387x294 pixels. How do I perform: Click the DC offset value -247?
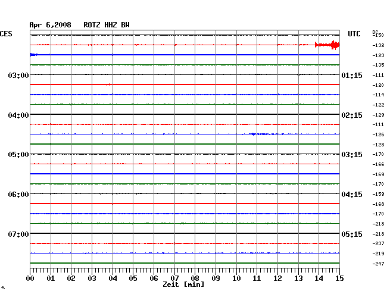point(378,264)
